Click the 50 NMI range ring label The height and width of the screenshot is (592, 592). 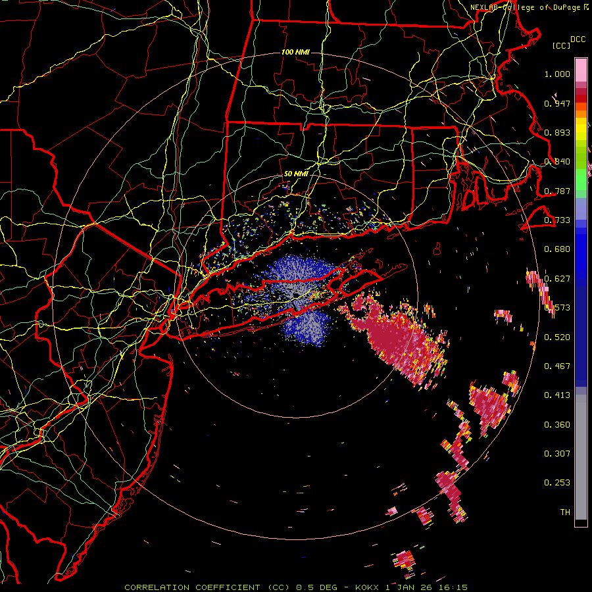[296, 174]
